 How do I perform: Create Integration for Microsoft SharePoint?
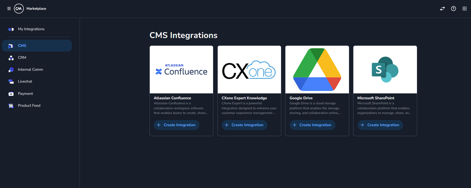(x=380, y=125)
